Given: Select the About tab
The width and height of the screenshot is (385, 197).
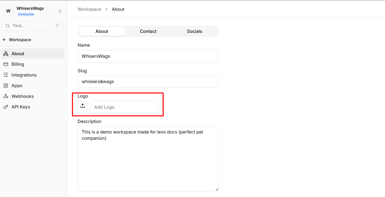Looking at the screenshot, I should (x=102, y=31).
